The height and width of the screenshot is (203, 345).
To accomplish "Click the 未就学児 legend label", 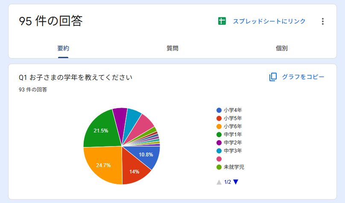I will (x=234, y=167).
